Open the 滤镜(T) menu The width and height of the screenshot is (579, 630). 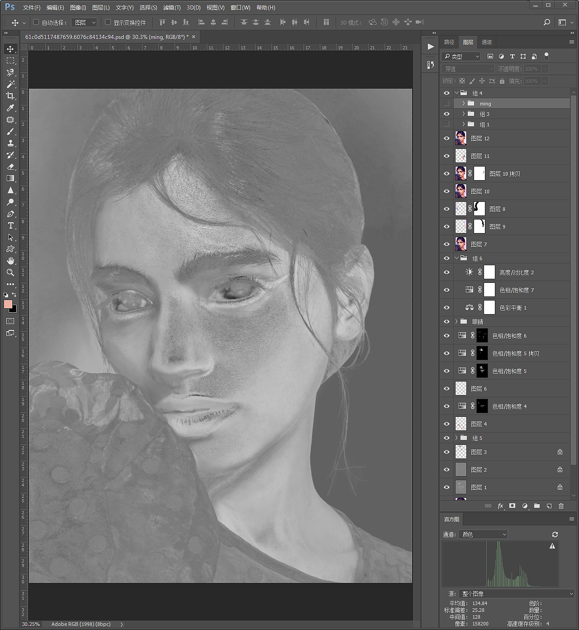(x=172, y=8)
